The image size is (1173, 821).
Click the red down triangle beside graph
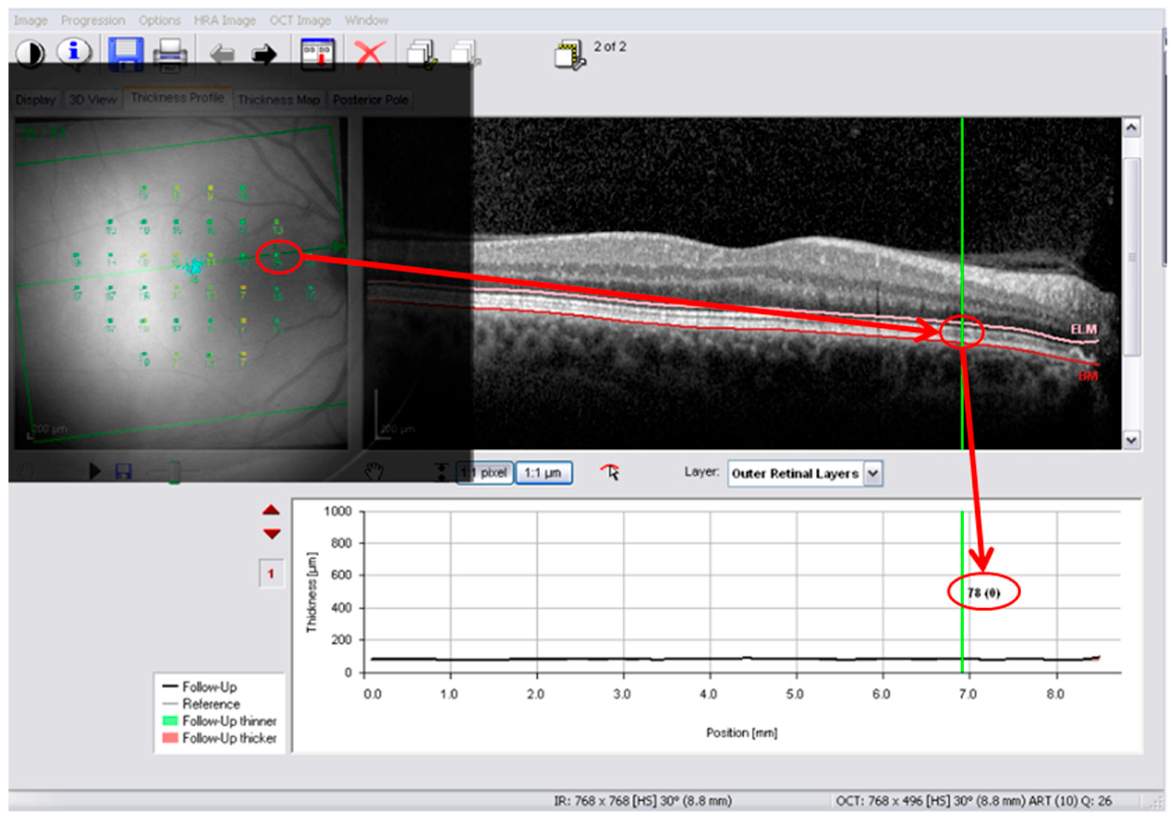(x=271, y=534)
